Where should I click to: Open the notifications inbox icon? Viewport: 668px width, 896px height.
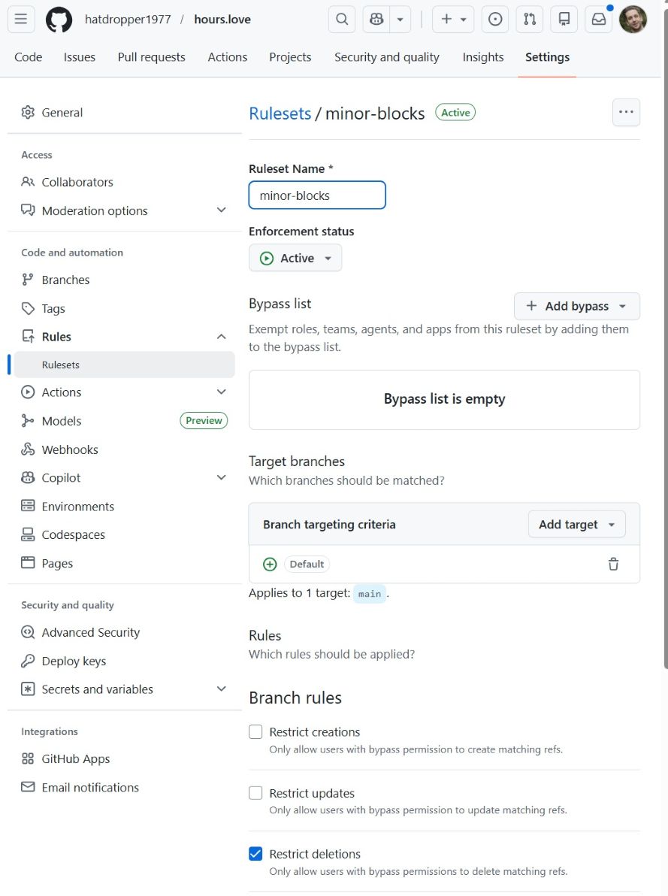click(x=599, y=20)
